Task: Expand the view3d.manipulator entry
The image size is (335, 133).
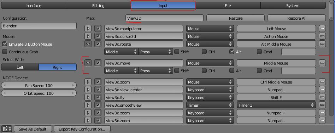Action: coord(88,29)
